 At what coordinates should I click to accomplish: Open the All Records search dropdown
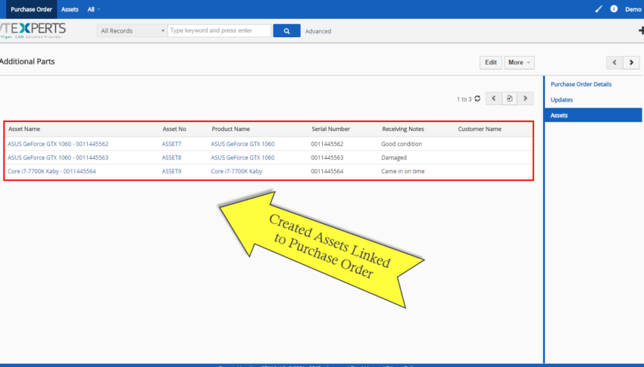(x=133, y=31)
